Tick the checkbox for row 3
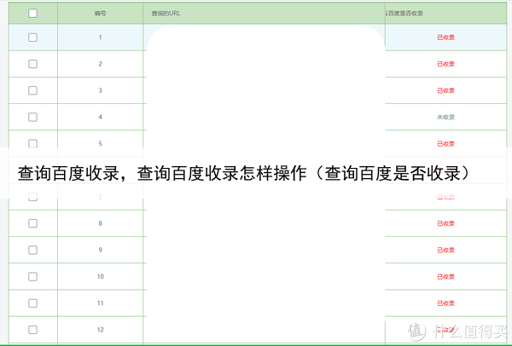 (x=32, y=90)
